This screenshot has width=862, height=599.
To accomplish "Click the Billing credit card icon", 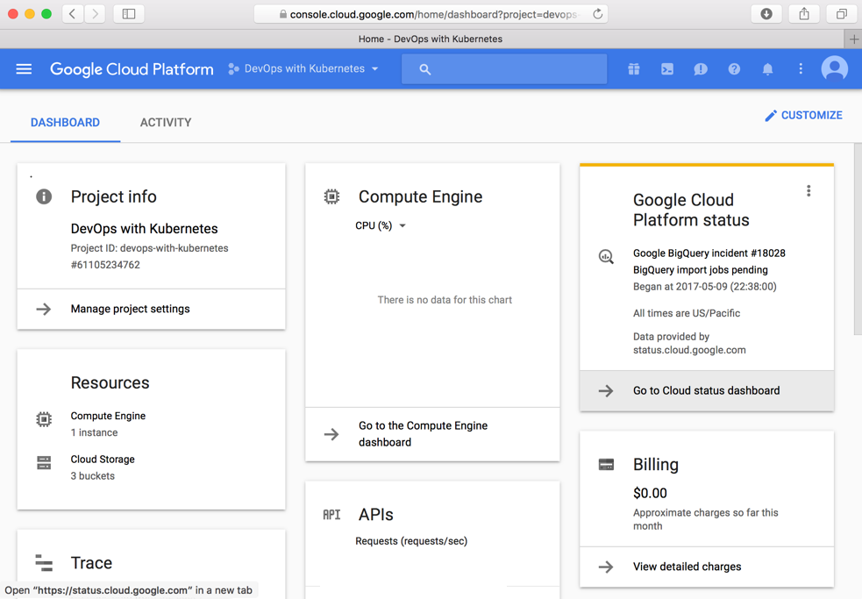I will [x=606, y=464].
